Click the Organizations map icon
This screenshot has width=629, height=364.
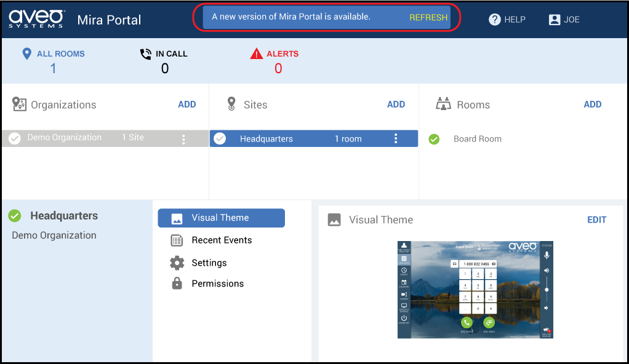(19, 105)
